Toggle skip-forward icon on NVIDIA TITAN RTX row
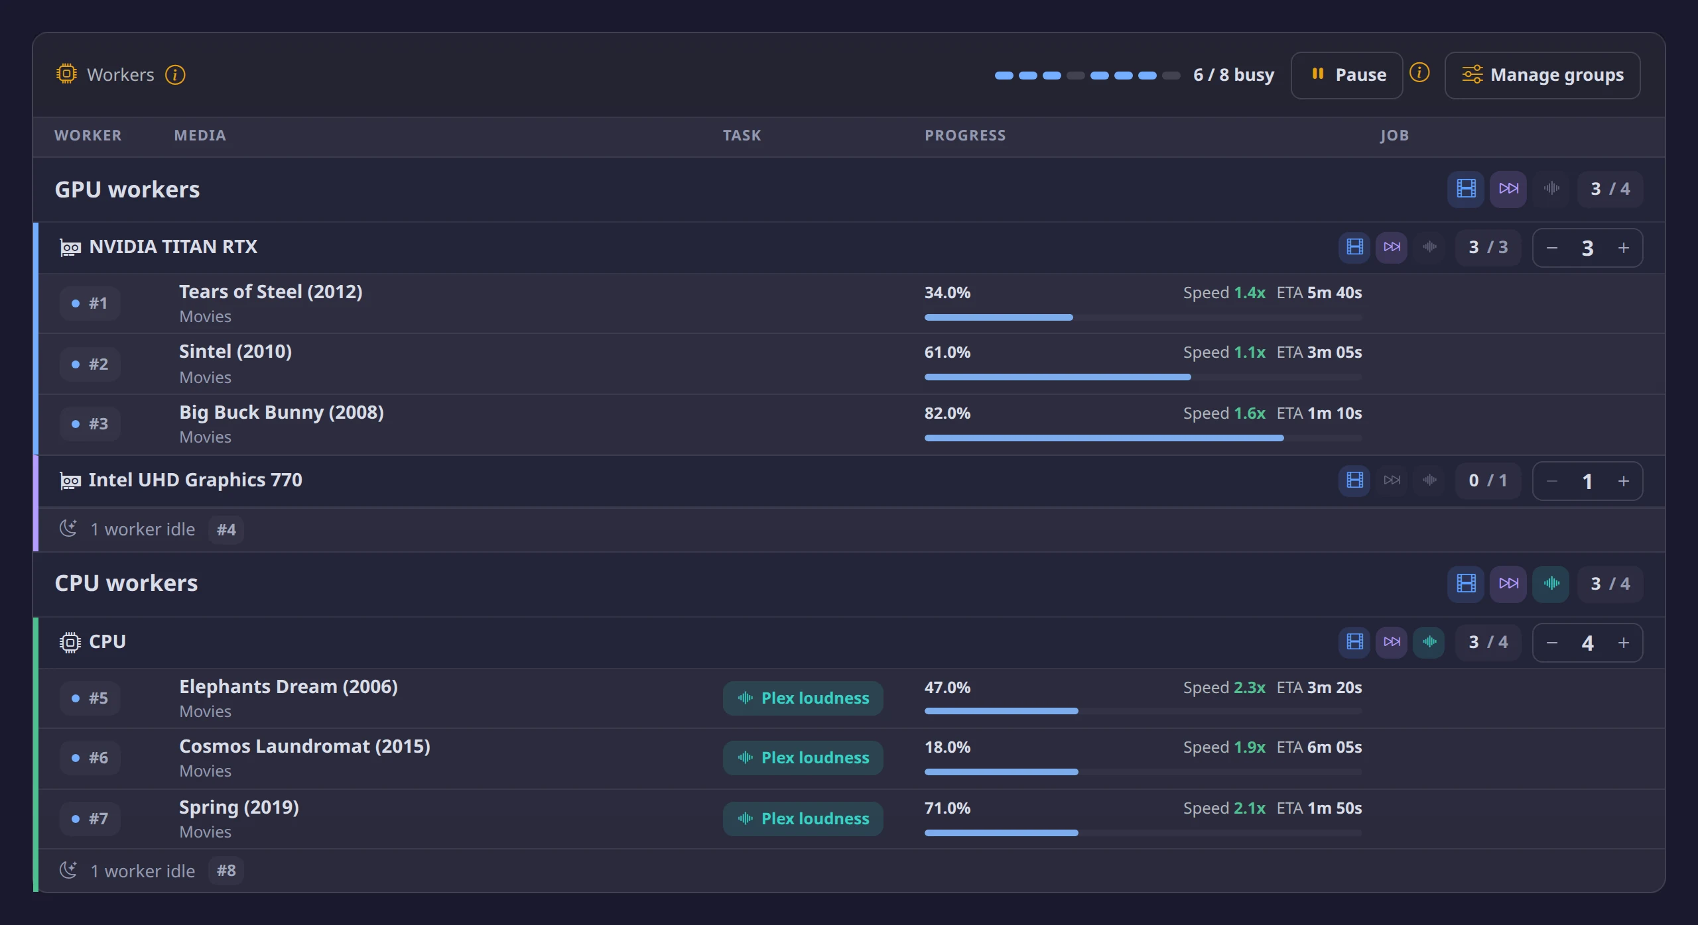1698x925 pixels. (1392, 247)
